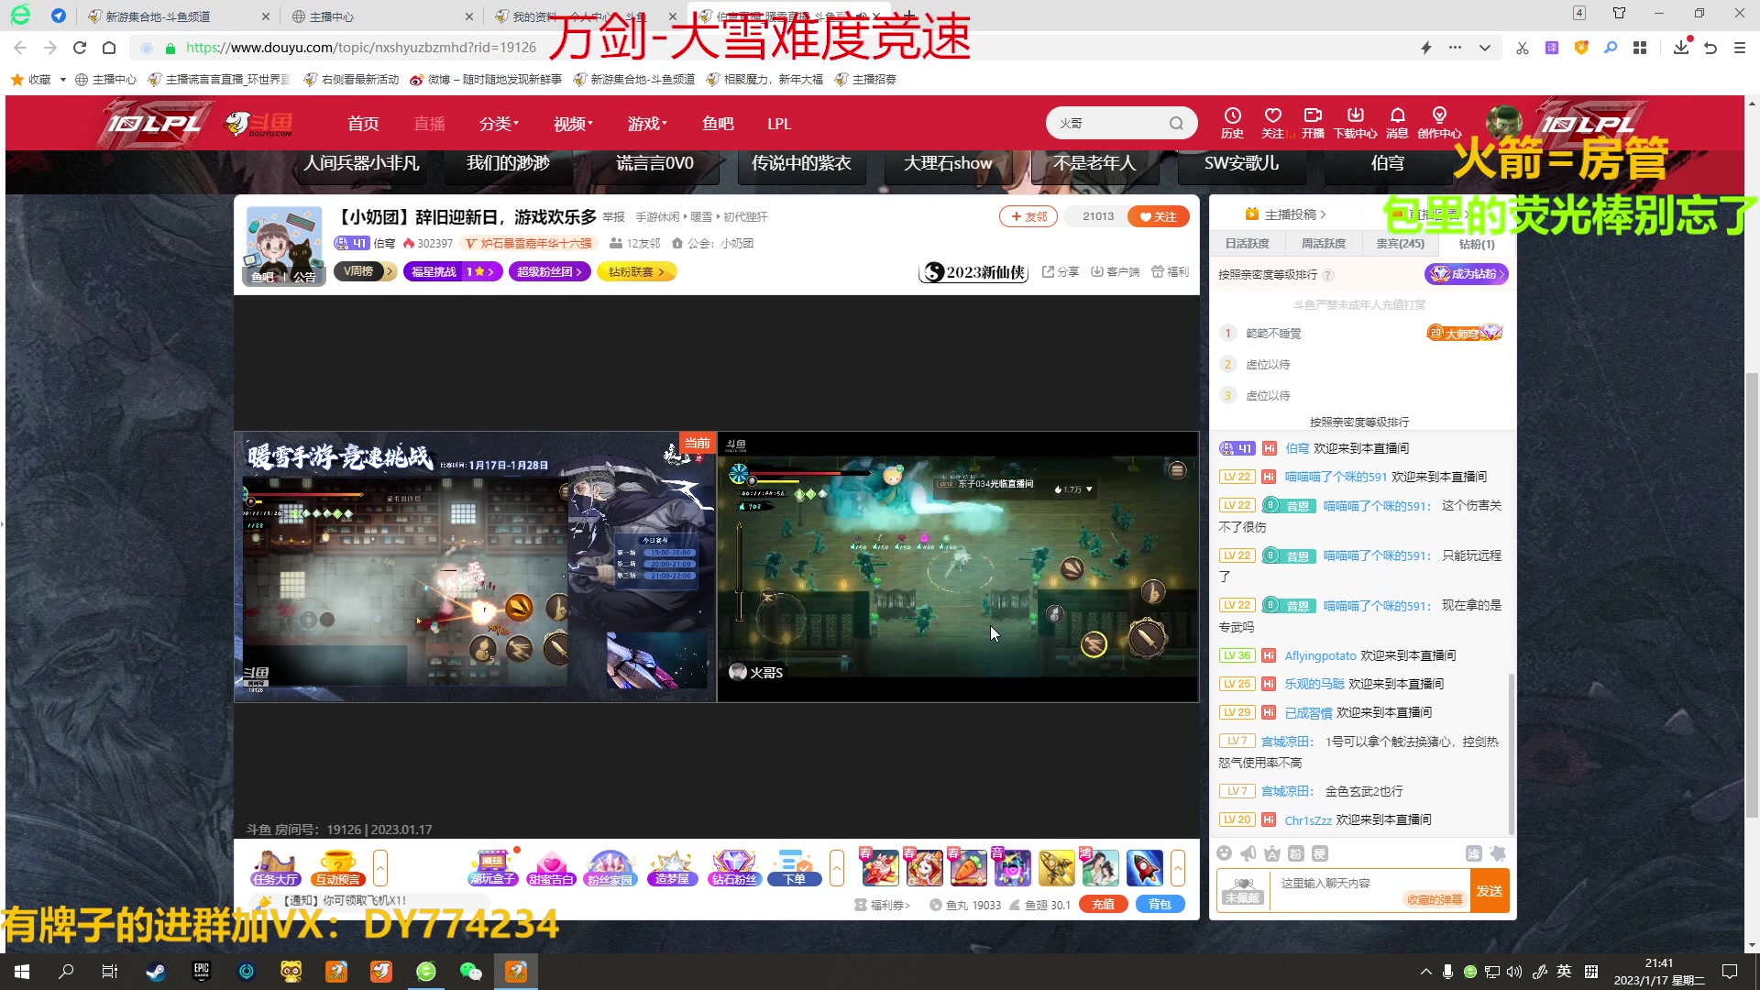Click the megaphone horn icon in chat toolbar
Image resolution: width=1760 pixels, height=990 pixels.
(1248, 853)
